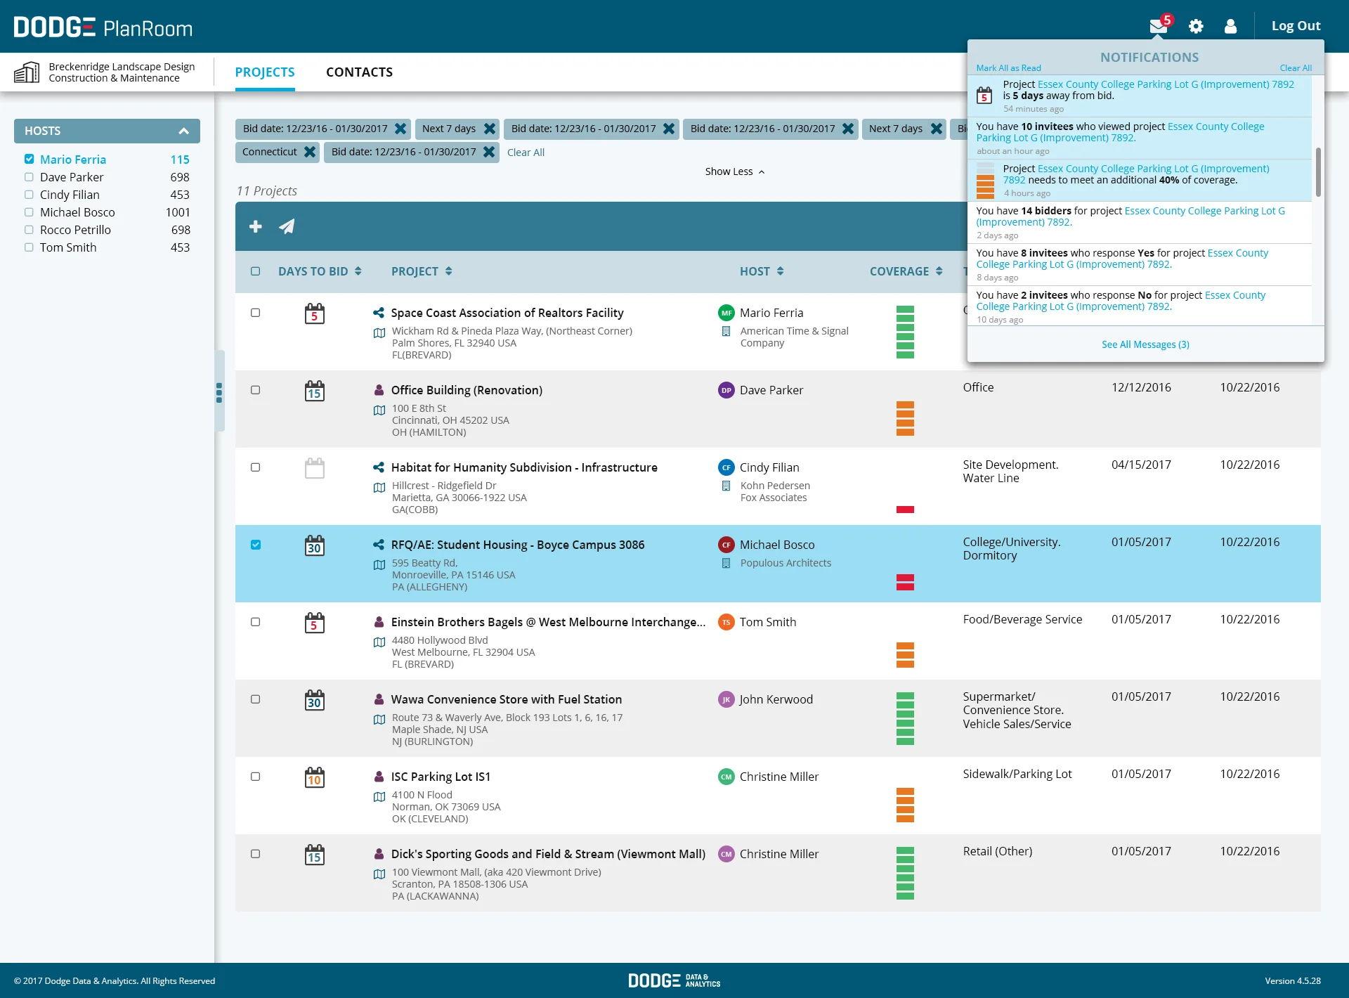This screenshot has height=998, width=1349.
Task: Open the notifications envelope icon
Action: [x=1158, y=27]
